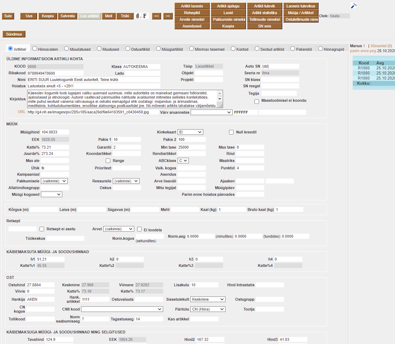This screenshot has width=395, height=344.
Task: Open the CN8 kood dropdown
Action: [x=122, y=309]
